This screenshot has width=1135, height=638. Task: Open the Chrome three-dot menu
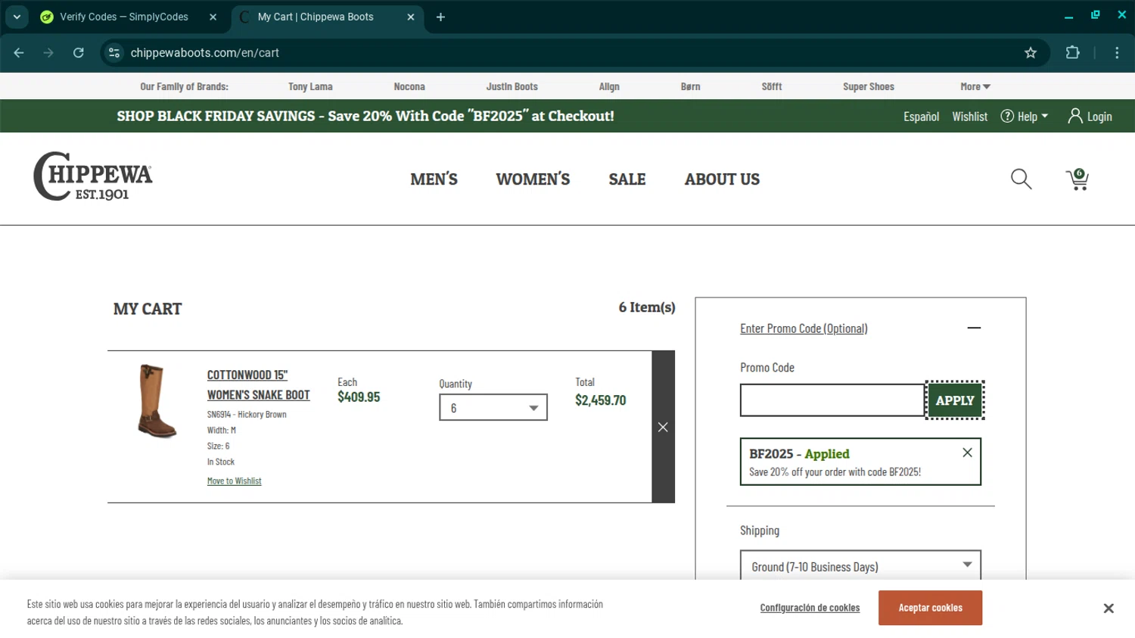click(x=1117, y=53)
